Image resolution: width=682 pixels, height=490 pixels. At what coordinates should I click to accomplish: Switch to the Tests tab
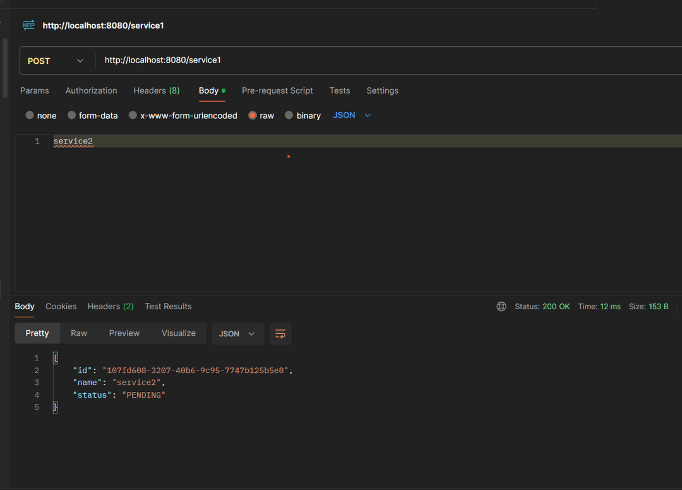pos(340,90)
